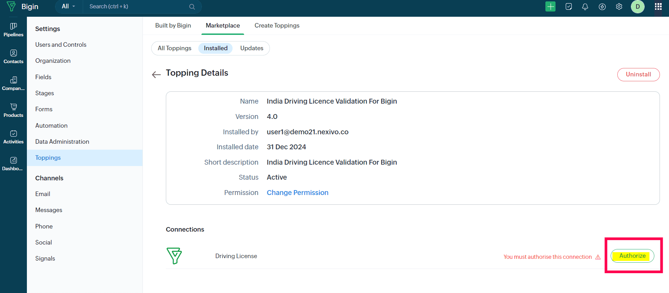Click the Topping Details heading

pyautogui.click(x=197, y=73)
